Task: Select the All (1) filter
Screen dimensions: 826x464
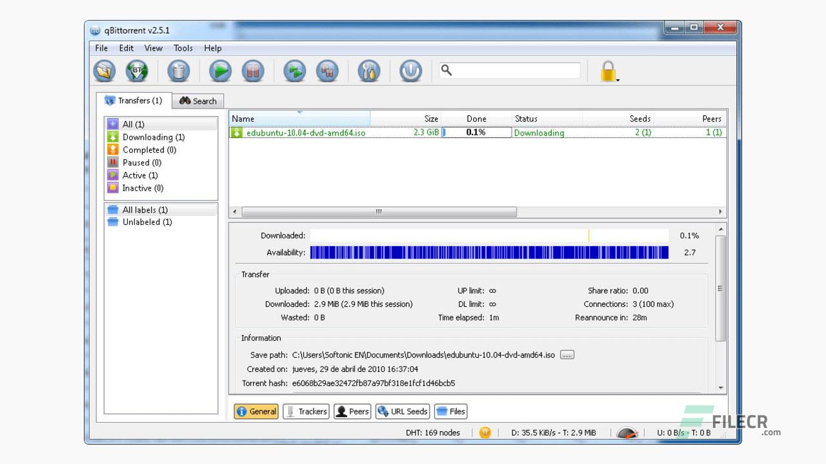Action: [x=161, y=124]
